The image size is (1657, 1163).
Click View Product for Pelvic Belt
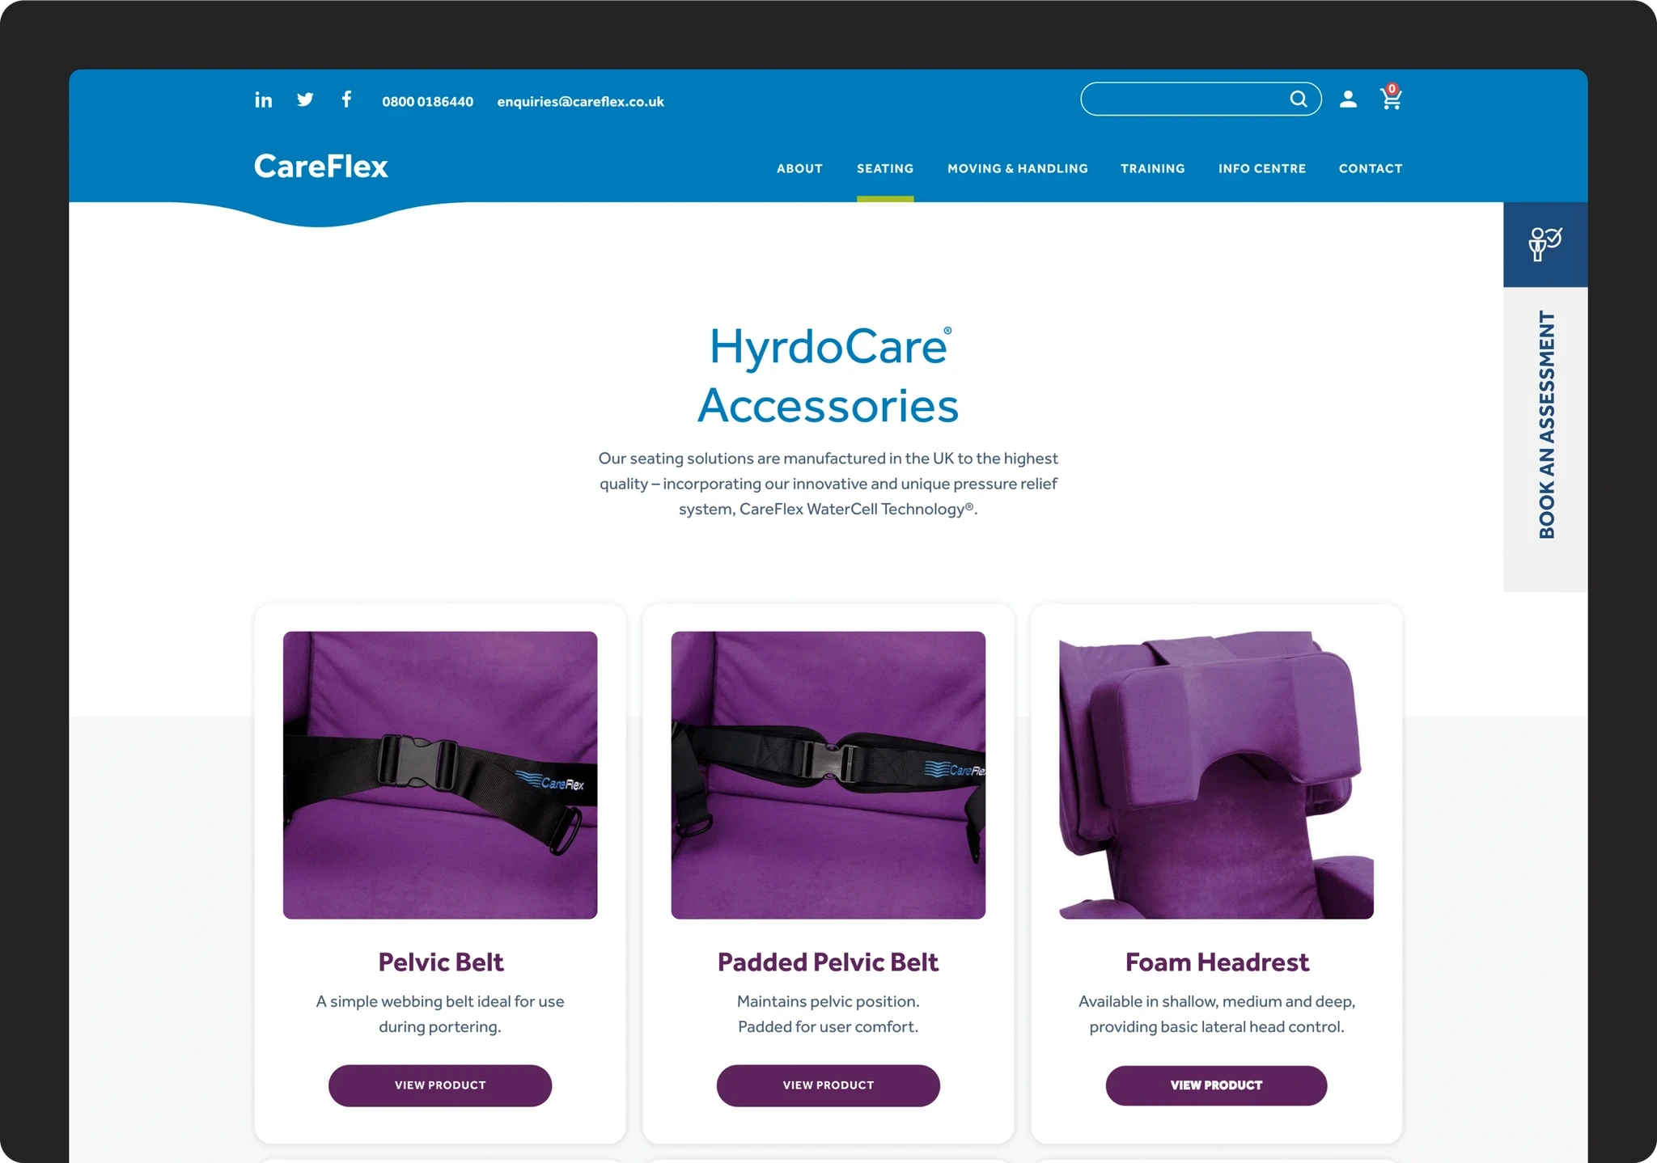pos(439,1084)
